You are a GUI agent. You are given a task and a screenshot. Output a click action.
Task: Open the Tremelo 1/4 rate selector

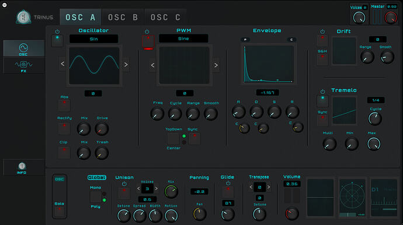[376, 100]
